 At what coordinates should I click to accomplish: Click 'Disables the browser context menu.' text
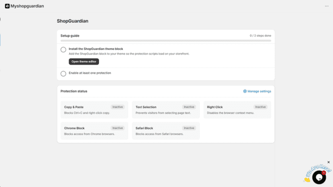click(230, 113)
